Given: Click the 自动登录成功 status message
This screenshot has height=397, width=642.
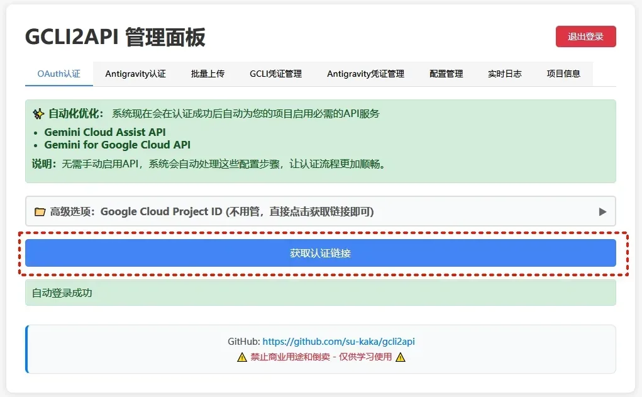Looking at the screenshot, I should (62, 293).
